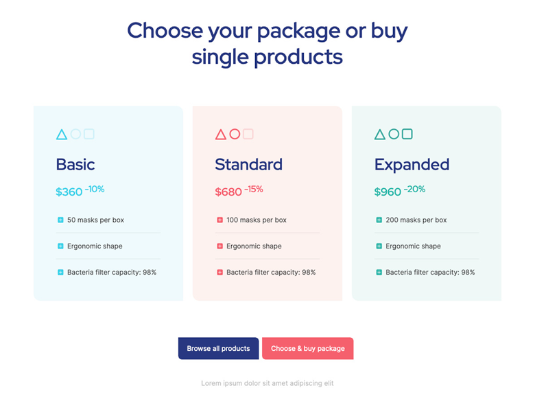Expand Bacteria filter capacity plus in Expanded package
The height and width of the screenshot is (412, 535).
pyautogui.click(x=379, y=273)
